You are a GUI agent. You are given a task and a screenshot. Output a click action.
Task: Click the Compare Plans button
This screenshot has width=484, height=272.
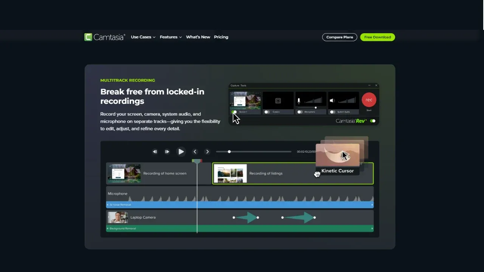(x=339, y=37)
